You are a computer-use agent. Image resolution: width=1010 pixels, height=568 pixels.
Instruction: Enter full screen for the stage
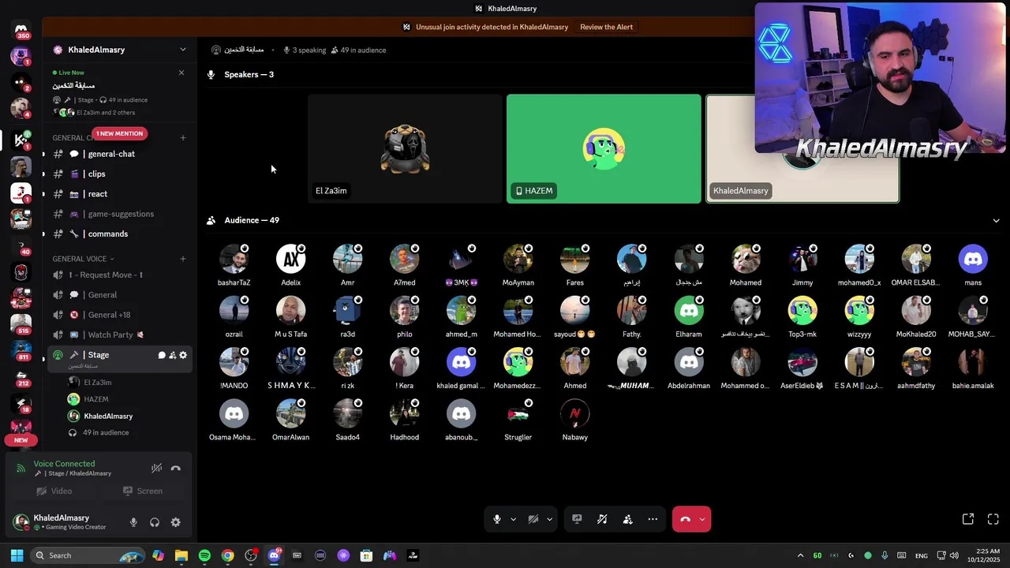pos(993,519)
